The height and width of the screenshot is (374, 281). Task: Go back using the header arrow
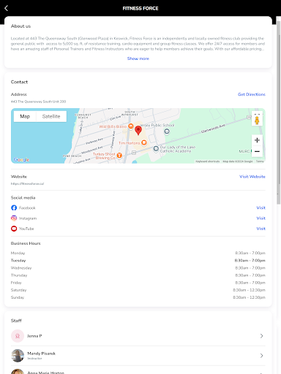click(7, 8)
